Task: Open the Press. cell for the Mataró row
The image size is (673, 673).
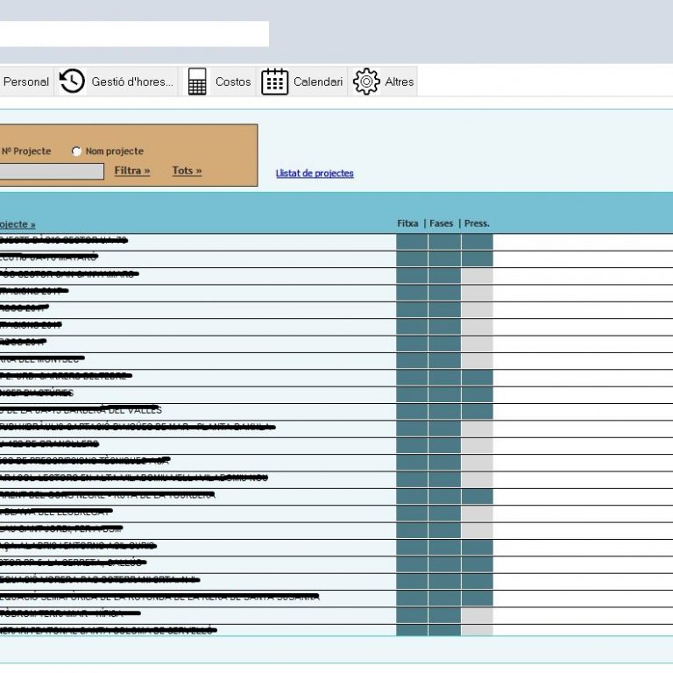Action: [477, 258]
